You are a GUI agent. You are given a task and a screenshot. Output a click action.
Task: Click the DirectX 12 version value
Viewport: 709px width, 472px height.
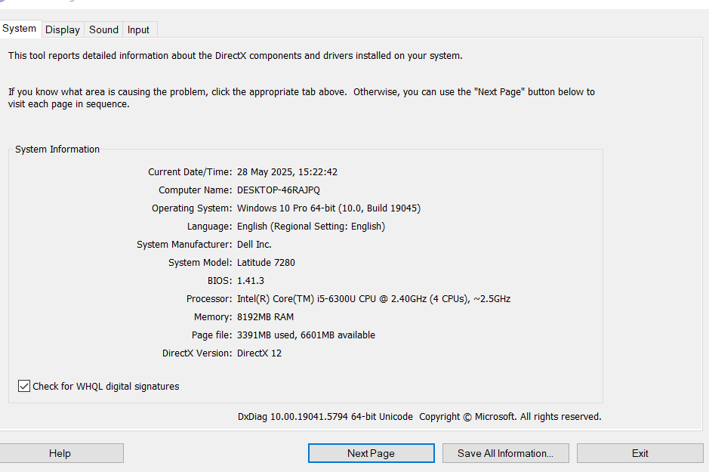coord(259,353)
